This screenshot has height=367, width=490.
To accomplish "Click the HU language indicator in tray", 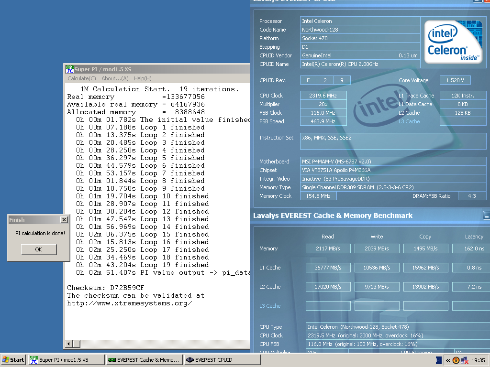I will [x=439, y=360].
